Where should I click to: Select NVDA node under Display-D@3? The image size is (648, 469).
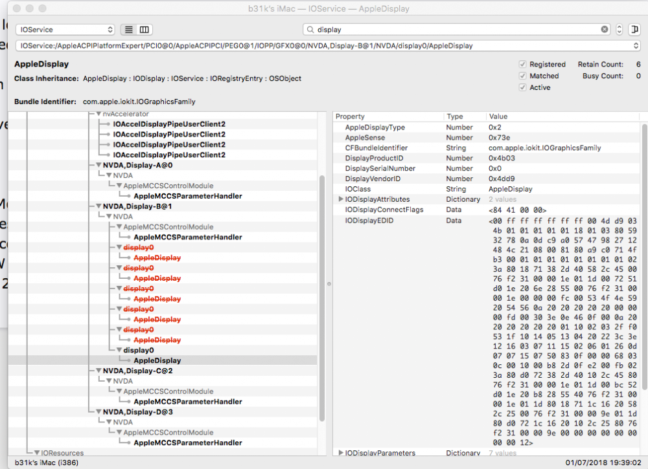point(122,422)
